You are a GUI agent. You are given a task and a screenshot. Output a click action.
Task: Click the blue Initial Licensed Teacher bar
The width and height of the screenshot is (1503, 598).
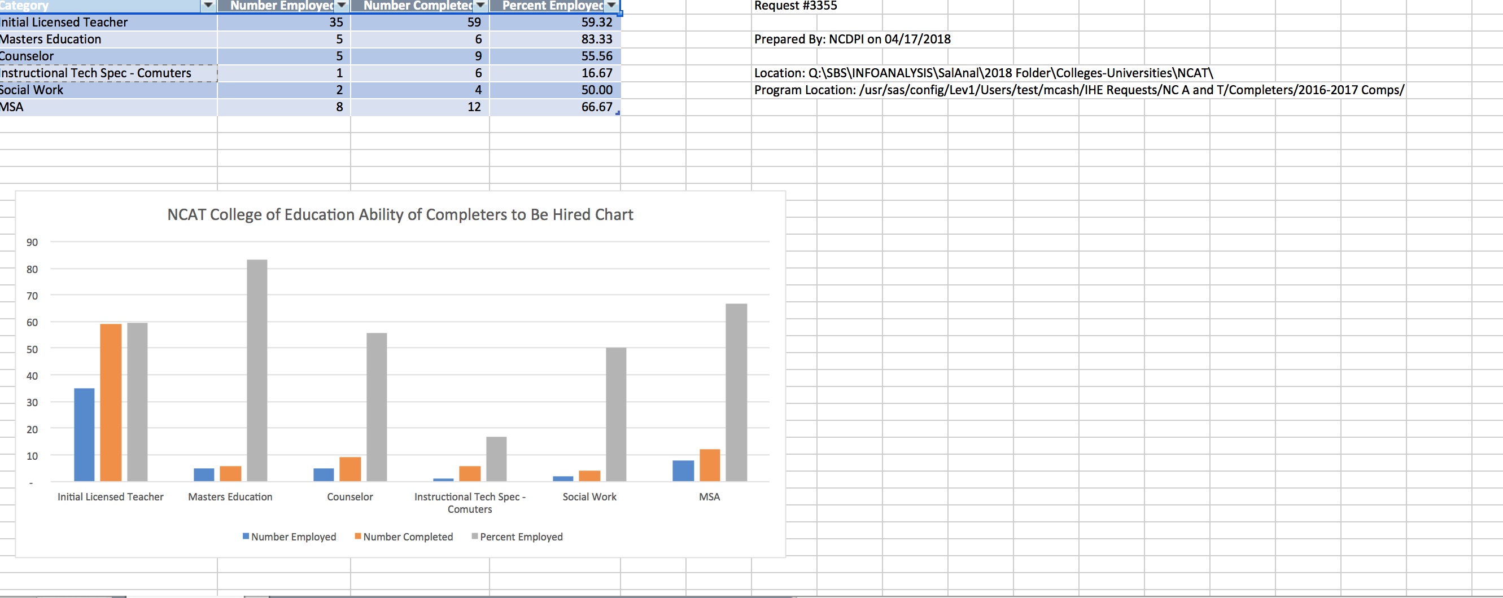[x=84, y=434]
